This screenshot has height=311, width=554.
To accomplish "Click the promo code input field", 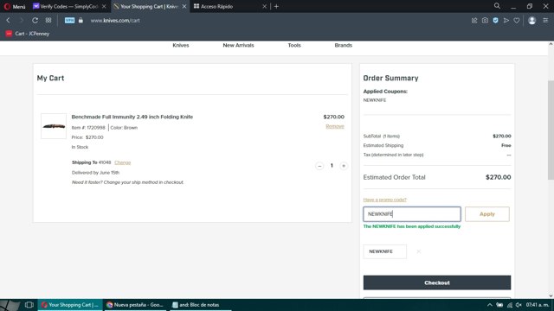I will (x=412, y=214).
